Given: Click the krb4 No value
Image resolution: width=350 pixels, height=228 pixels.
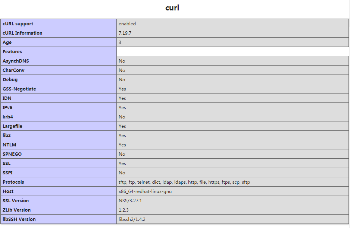Looking at the screenshot, I should pos(122,117).
